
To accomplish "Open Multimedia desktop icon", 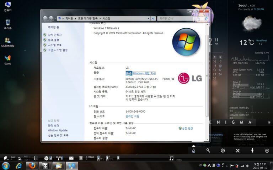I will [x=8, y=42].
